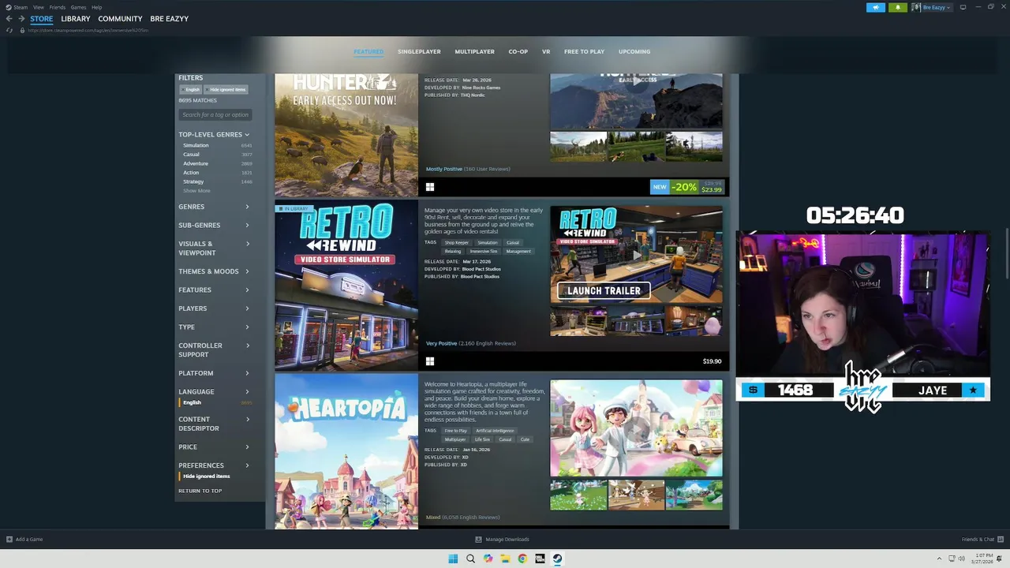Show hidden system tray icons
Screen dimensions: 1010x568
tap(939, 559)
